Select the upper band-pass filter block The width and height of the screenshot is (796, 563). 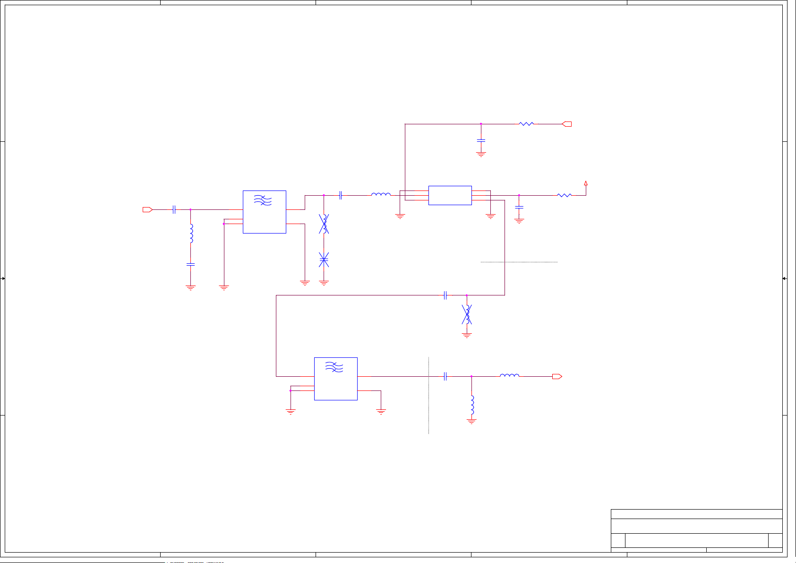click(265, 212)
